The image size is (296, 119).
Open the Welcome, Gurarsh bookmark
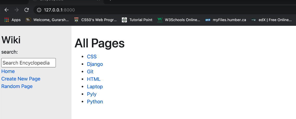(x=48, y=20)
